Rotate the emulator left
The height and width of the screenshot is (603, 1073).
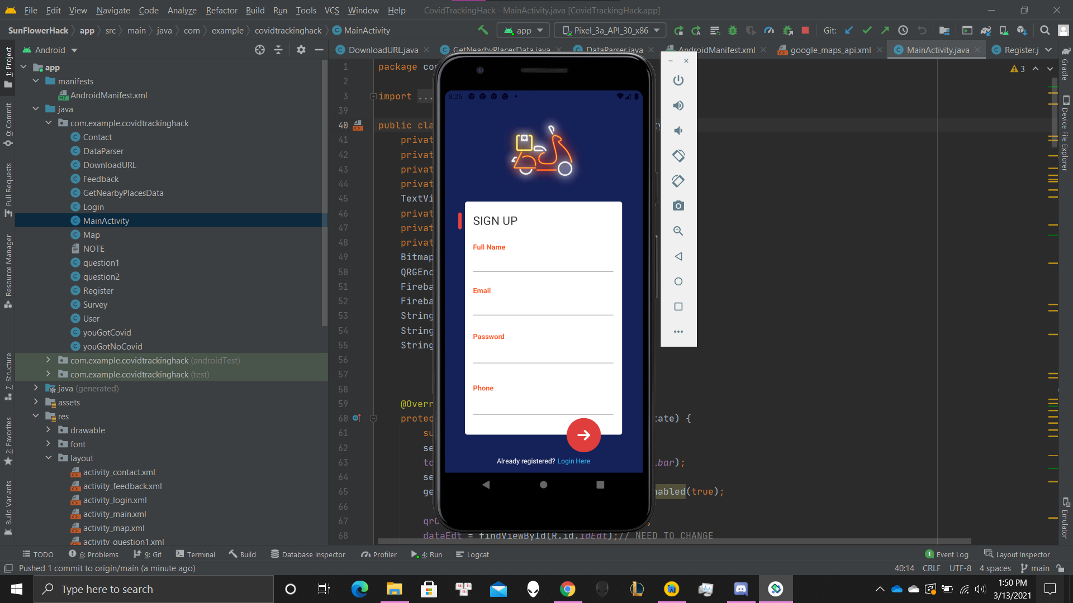[678, 156]
